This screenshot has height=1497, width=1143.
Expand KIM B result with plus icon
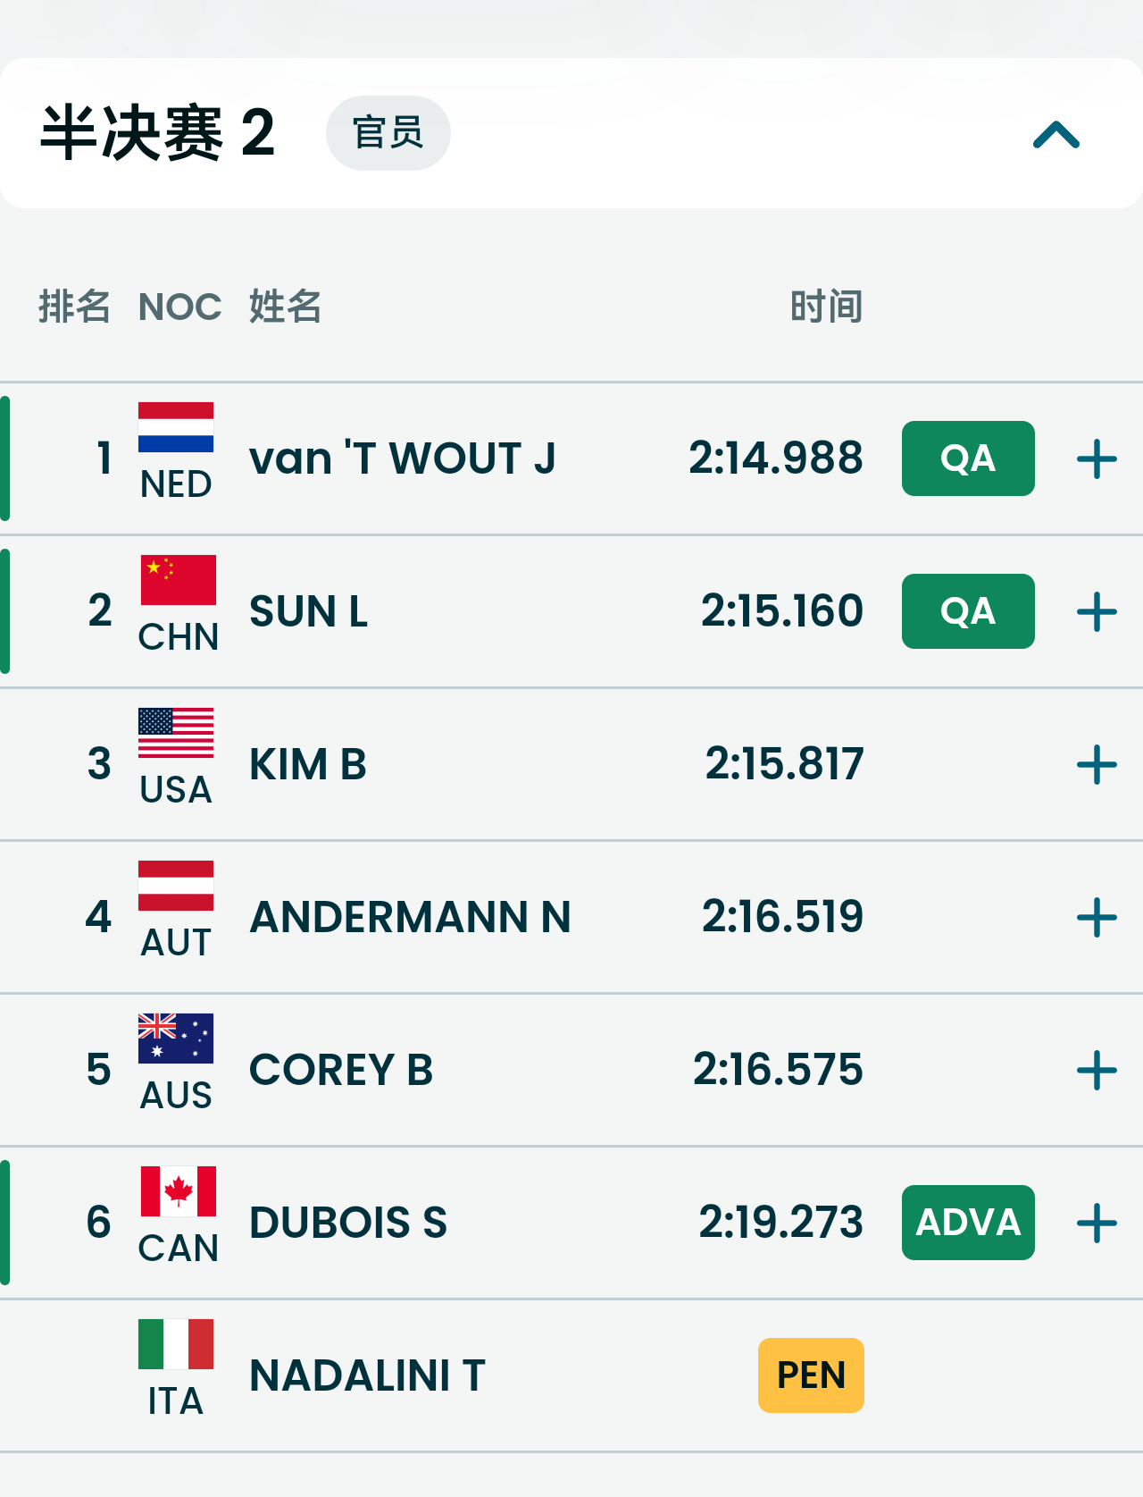[1097, 765]
